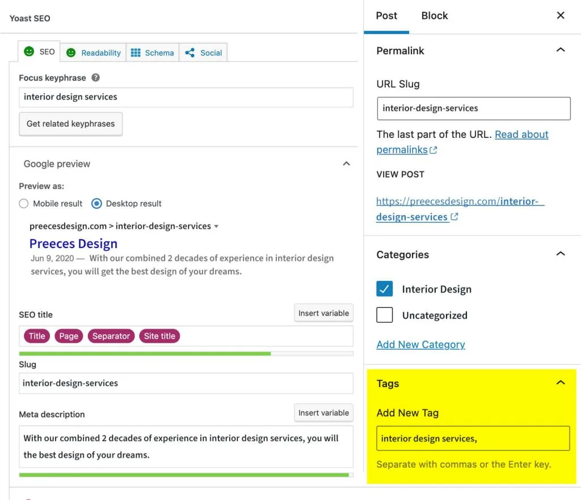Switch to the Readability tab
The image size is (581, 500).
tap(94, 53)
